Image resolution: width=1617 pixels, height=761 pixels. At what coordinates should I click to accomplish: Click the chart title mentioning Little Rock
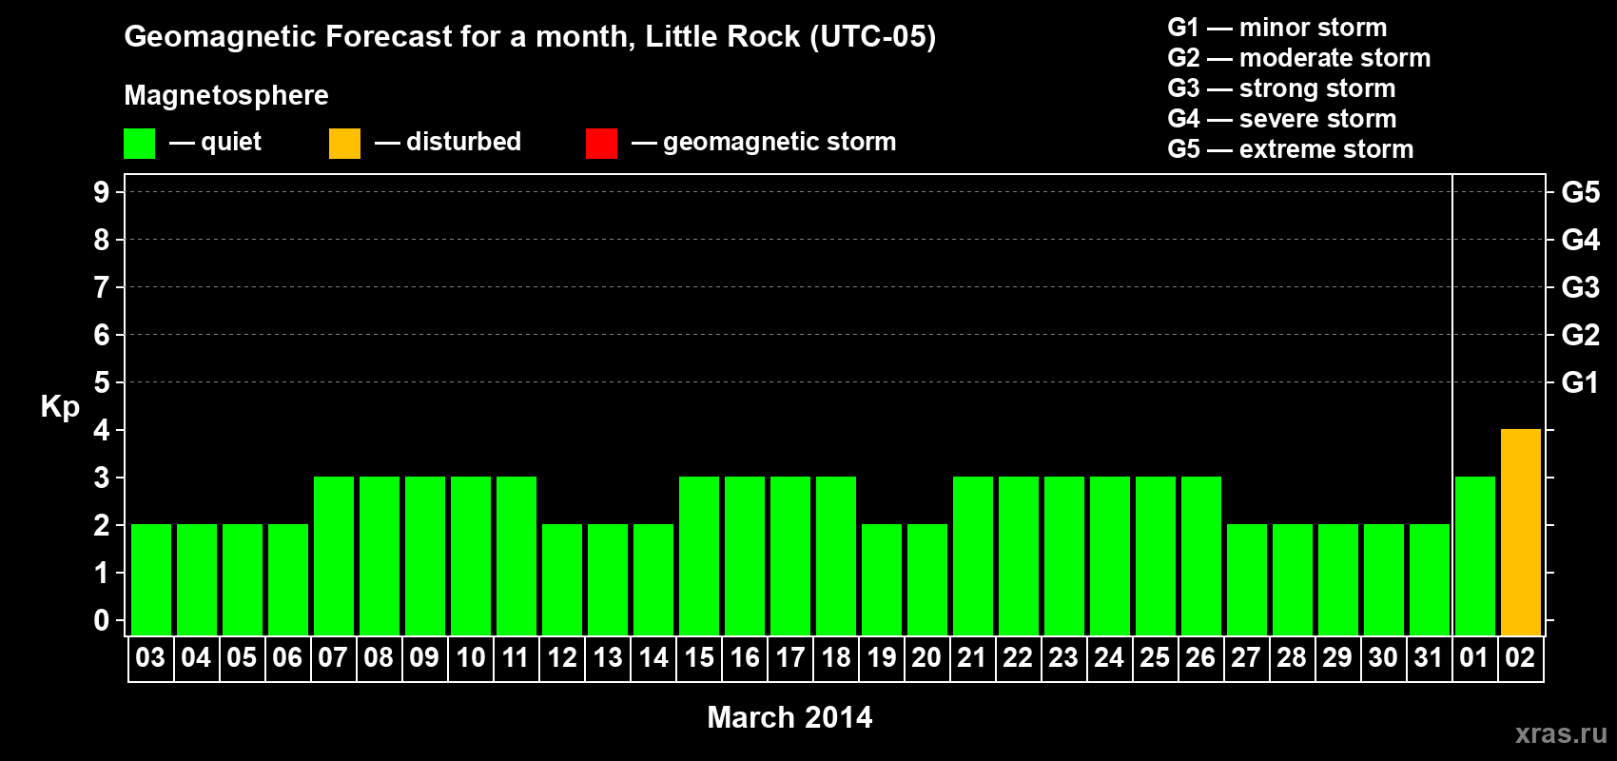coord(530,37)
